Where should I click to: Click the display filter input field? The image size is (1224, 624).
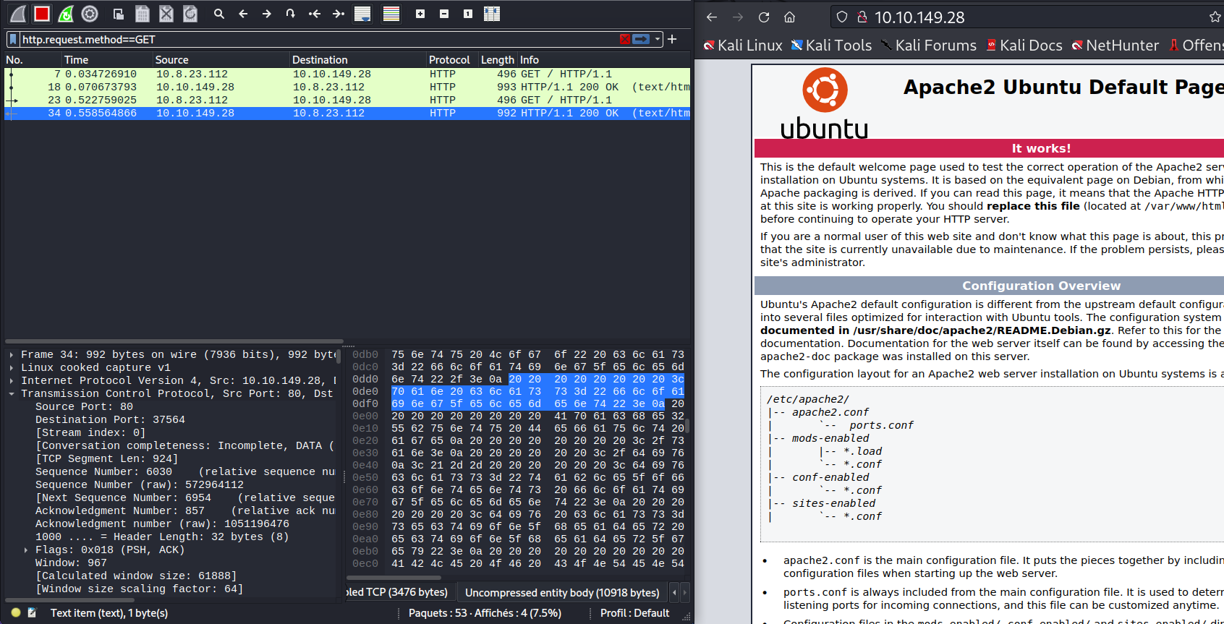pos(318,40)
